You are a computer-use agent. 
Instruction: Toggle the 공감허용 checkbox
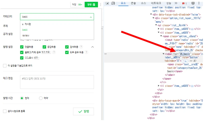click(x=44, y=47)
